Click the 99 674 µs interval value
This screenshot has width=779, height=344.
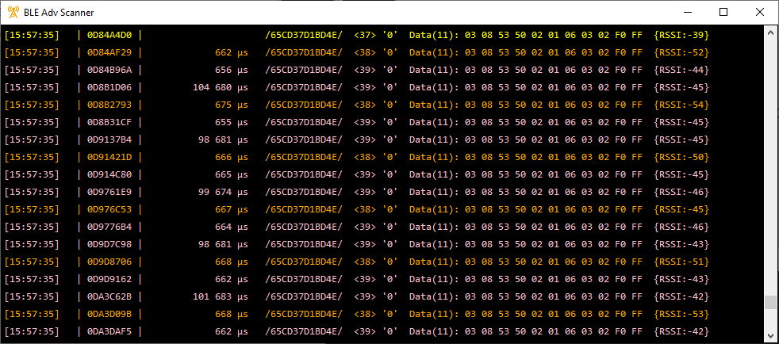click(x=223, y=192)
